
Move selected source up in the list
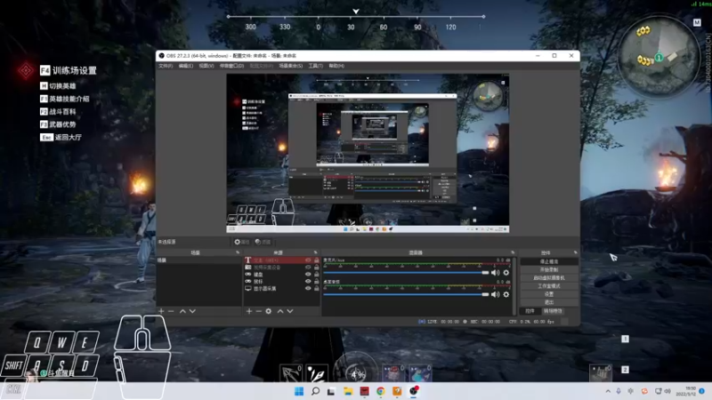click(x=280, y=311)
